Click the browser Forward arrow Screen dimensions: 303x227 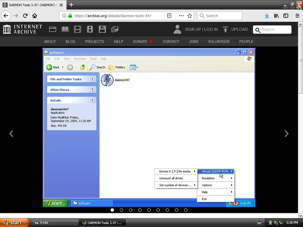16,16
